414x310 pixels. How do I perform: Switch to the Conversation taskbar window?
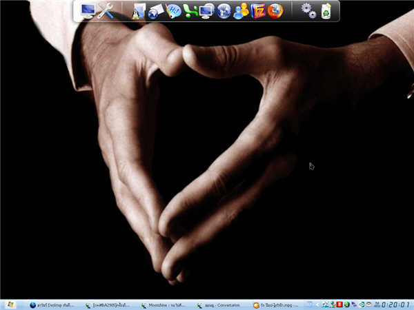click(219, 305)
